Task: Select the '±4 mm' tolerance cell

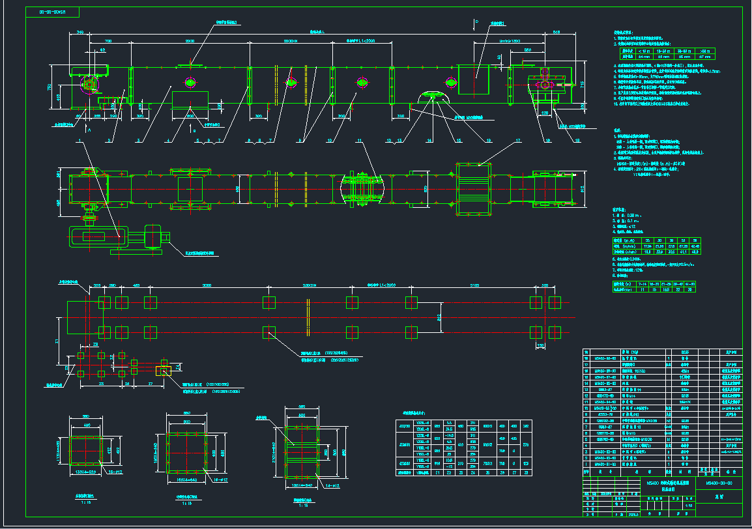Action: (x=643, y=57)
